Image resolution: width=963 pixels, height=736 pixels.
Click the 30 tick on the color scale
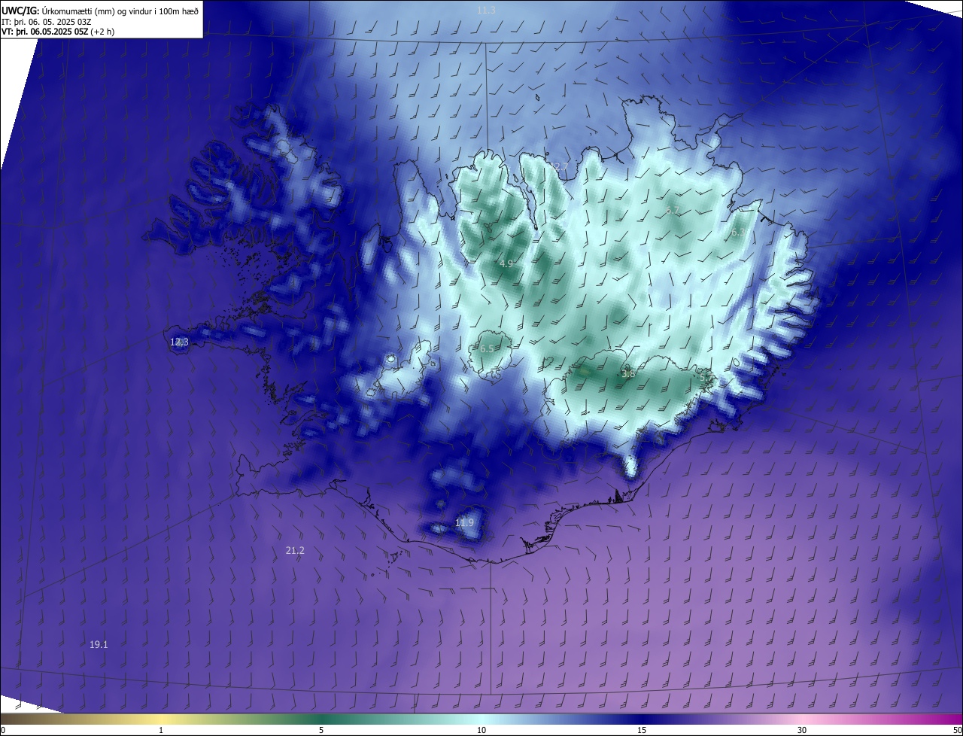(802, 730)
